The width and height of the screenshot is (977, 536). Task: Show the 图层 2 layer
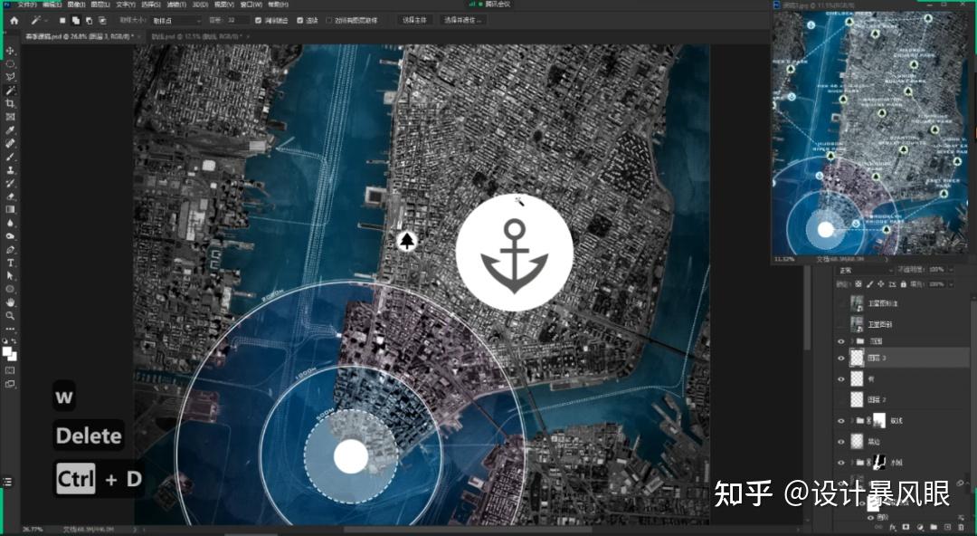click(x=841, y=399)
